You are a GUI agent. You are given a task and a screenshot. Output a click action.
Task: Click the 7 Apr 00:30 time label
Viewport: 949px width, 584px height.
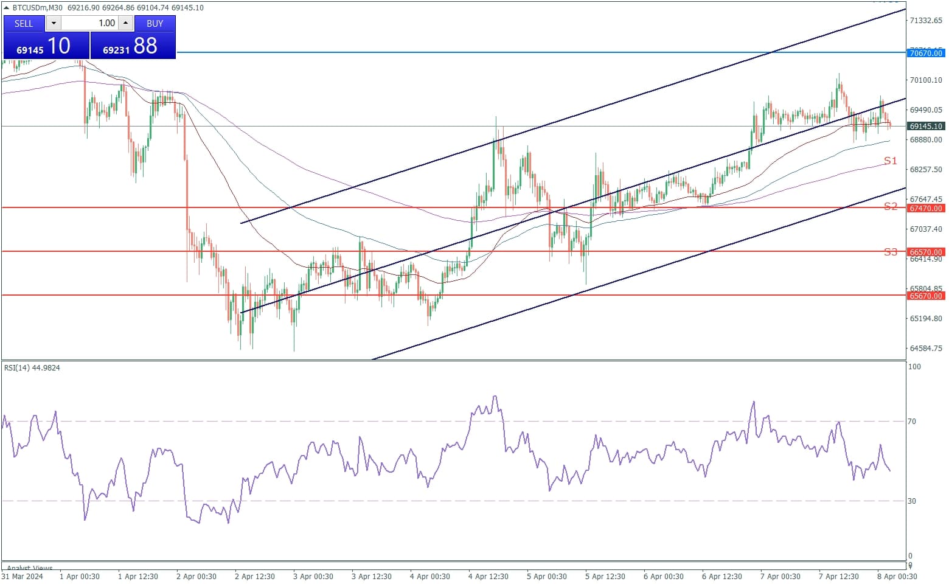[x=780, y=576]
